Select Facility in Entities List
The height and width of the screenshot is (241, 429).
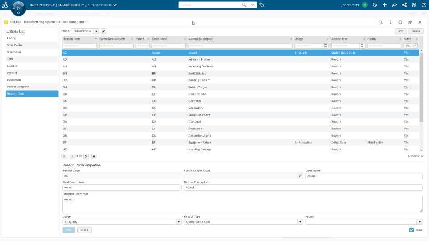pyautogui.click(x=32, y=38)
